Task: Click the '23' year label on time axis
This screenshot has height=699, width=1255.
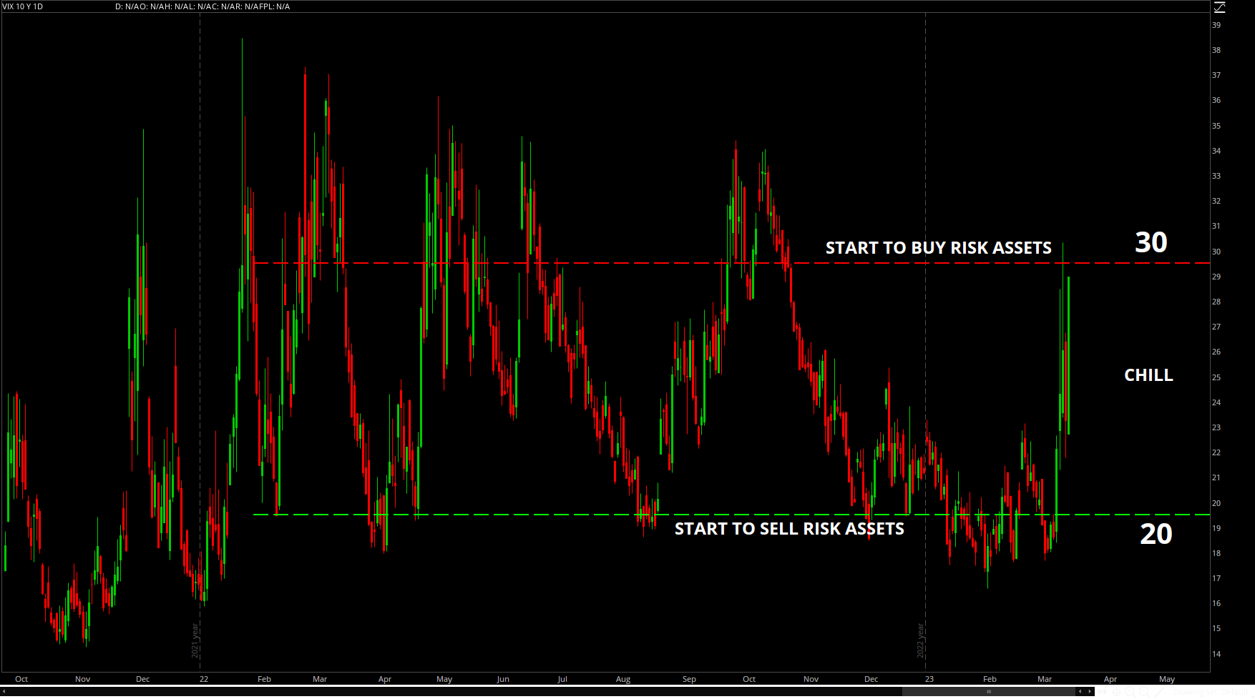Action: 929,679
